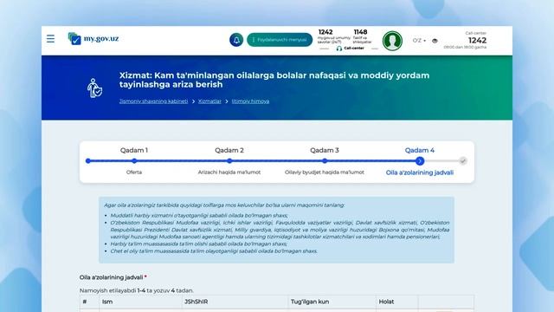This screenshot has width=554, height=312.
Task: Open notifications bell
Action: [x=236, y=40]
